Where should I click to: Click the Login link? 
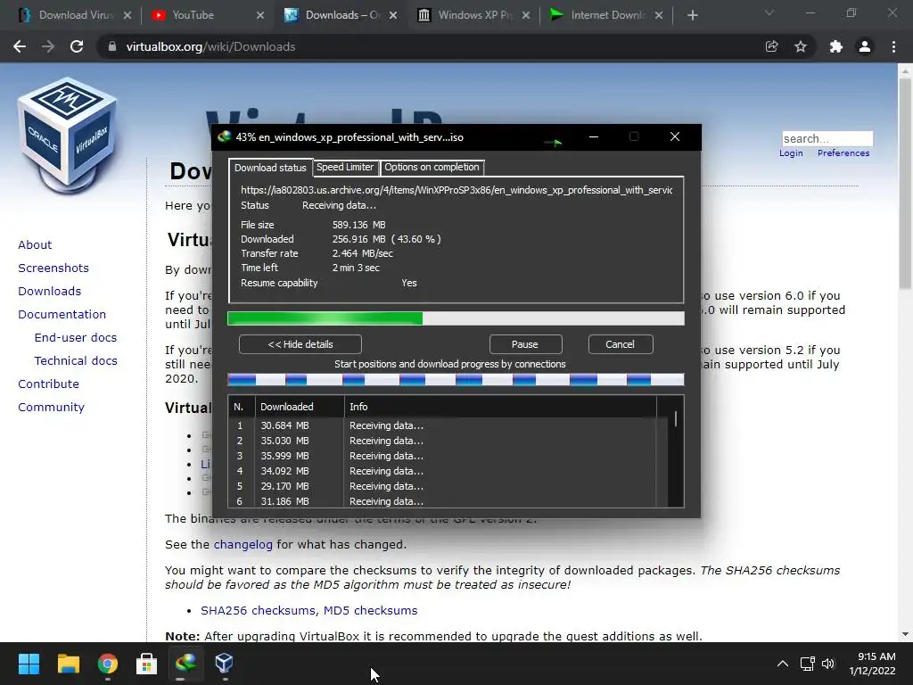(x=791, y=153)
